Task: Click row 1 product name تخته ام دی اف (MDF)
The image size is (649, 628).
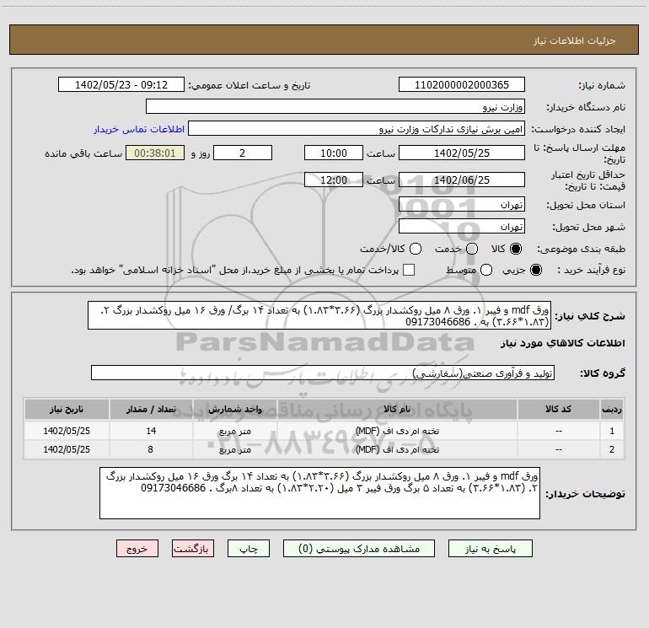Action: pos(397,431)
